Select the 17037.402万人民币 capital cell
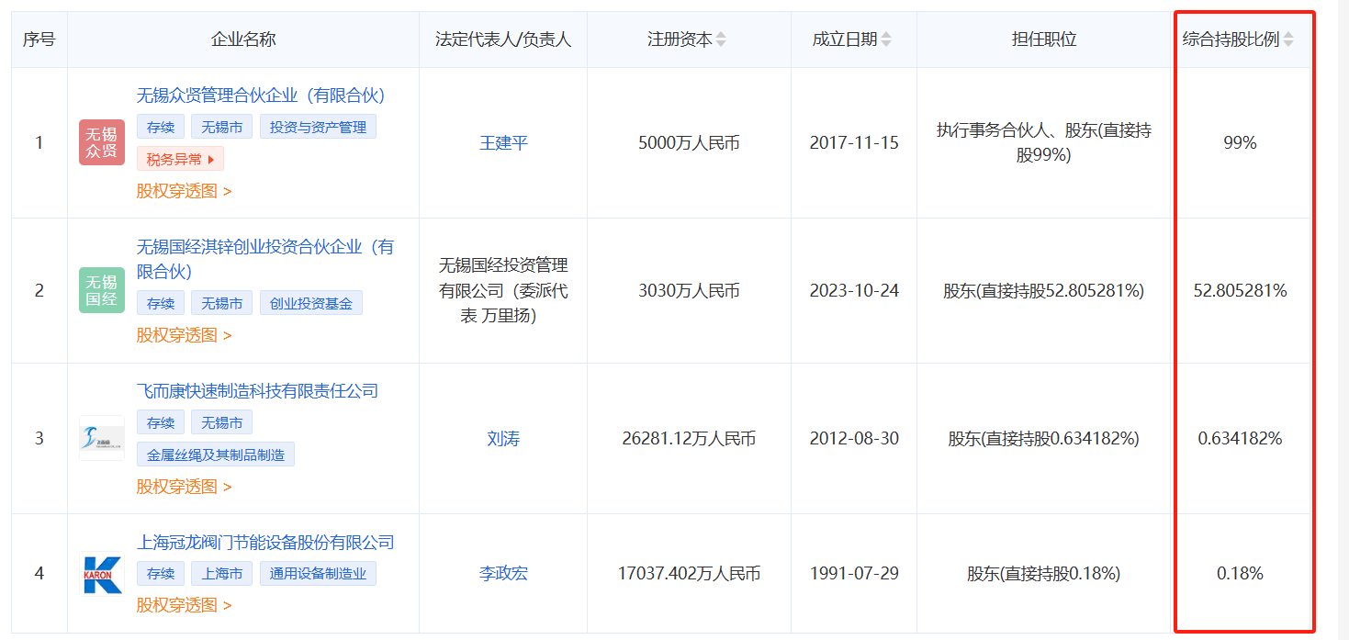1349x640 pixels. click(689, 574)
